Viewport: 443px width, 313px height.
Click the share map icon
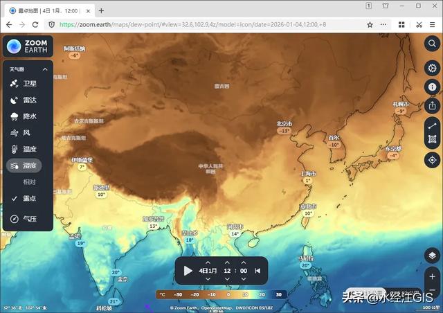tap(432, 106)
